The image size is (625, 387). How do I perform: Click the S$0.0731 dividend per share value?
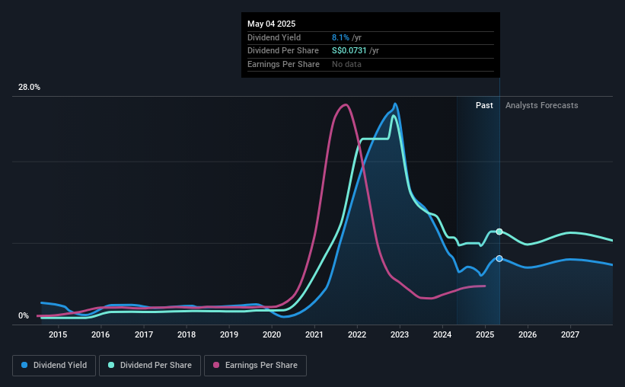pyautogui.click(x=349, y=51)
